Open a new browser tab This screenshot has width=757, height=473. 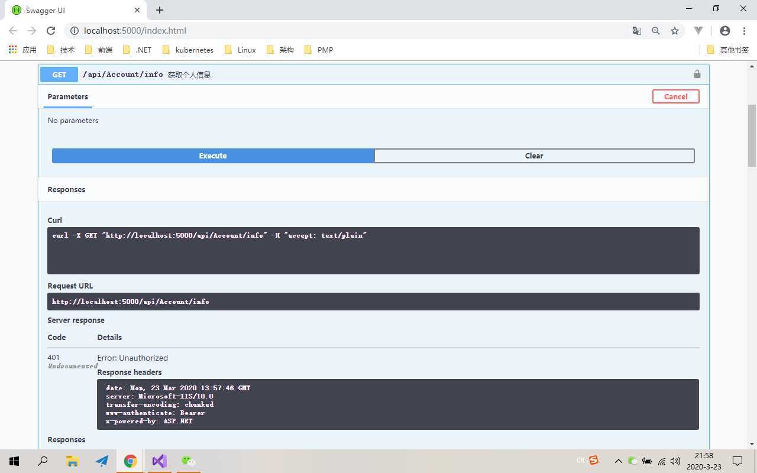pos(160,10)
